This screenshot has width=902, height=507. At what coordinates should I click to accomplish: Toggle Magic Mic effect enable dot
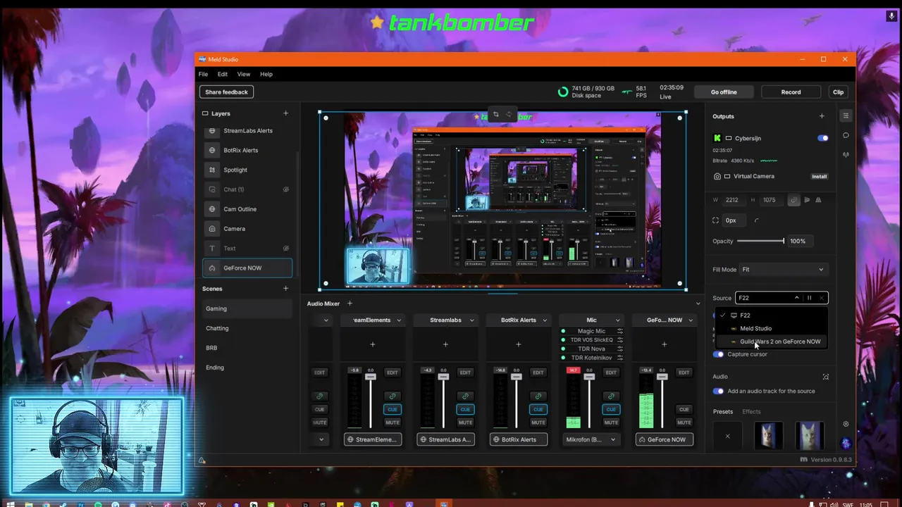[x=563, y=331]
